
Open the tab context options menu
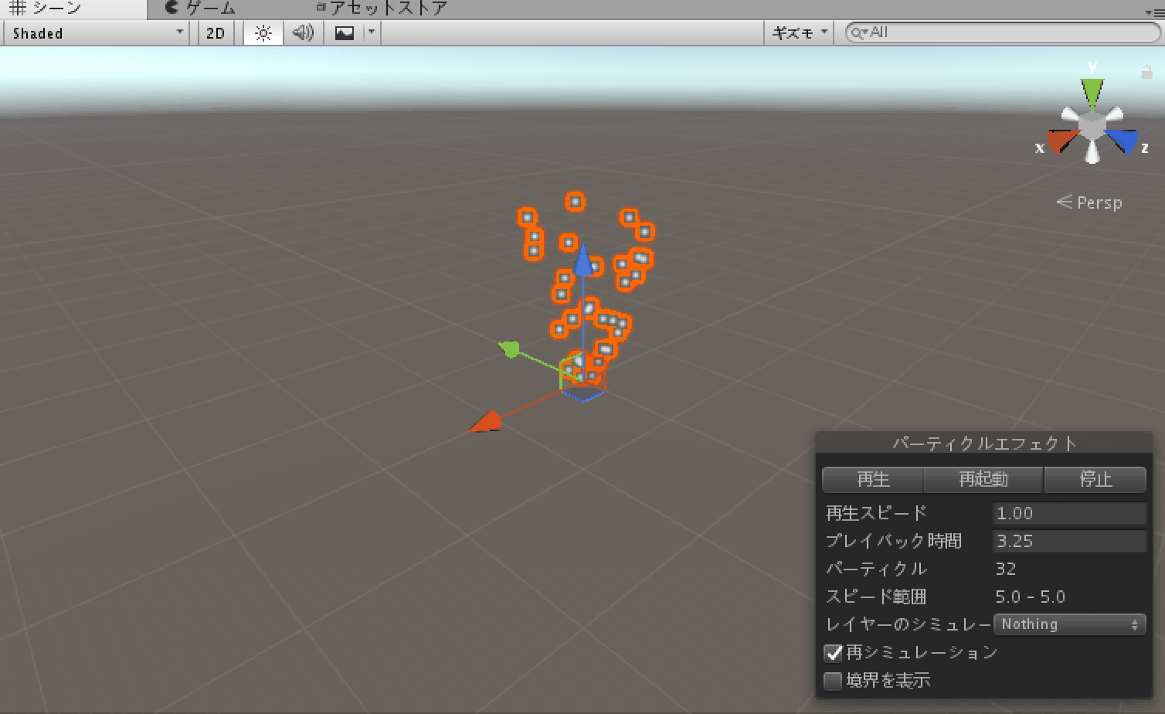coord(1156,12)
